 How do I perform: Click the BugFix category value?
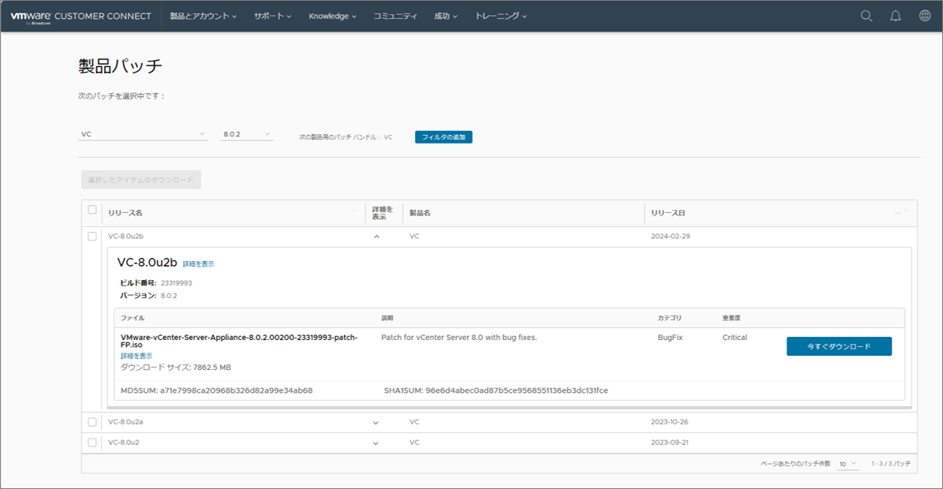pos(670,338)
